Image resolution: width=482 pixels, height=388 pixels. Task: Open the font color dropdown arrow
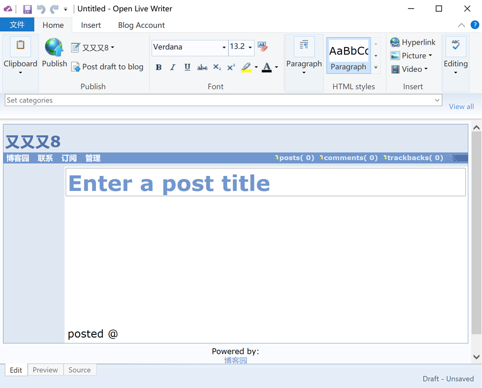pyautogui.click(x=276, y=67)
